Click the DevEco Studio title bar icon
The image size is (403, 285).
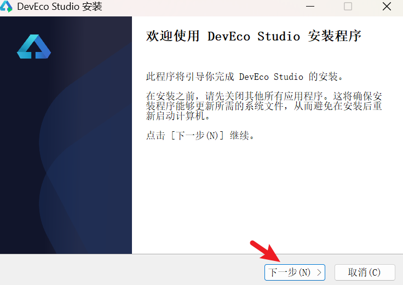tap(6, 6)
